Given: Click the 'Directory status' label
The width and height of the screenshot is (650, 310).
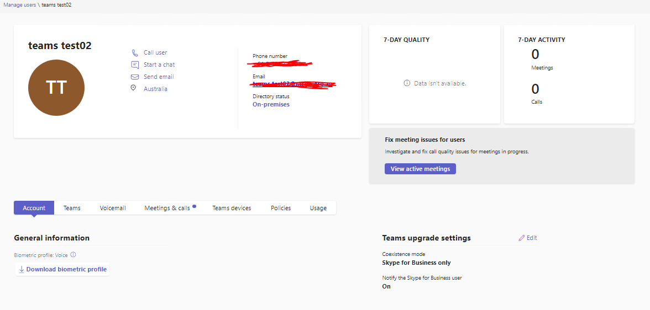Looking at the screenshot, I should 271,97.
